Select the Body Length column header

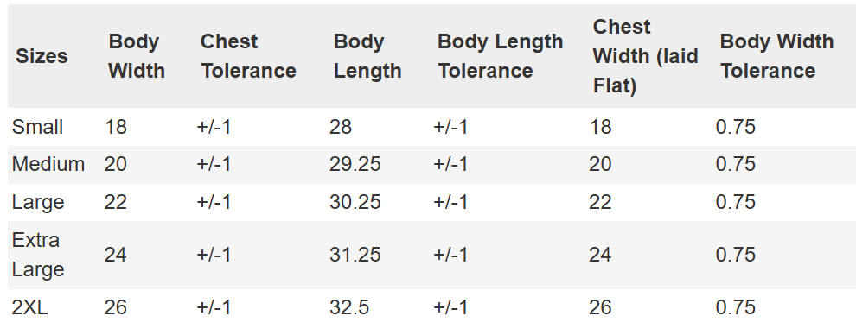pyautogui.click(x=367, y=56)
